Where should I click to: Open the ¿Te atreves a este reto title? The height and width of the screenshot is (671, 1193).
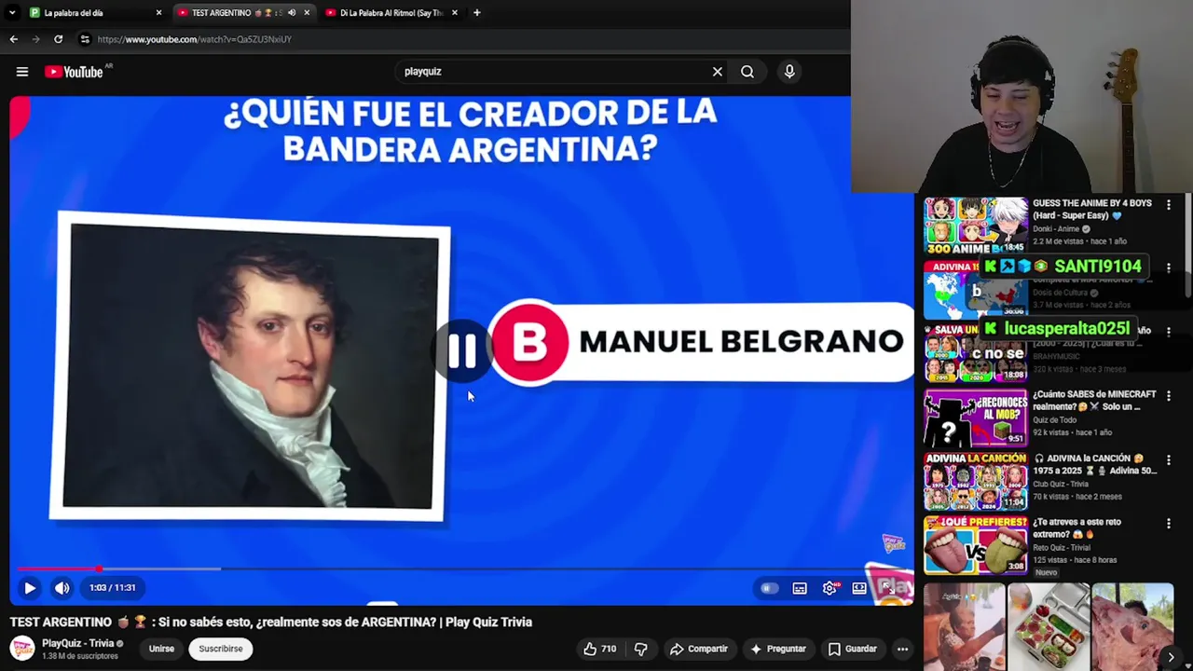pos(1076,528)
